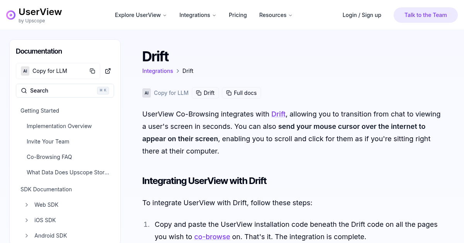Click the sidebar AI badge icon
The height and width of the screenshot is (243, 464).
pyautogui.click(x=25, y=71)
